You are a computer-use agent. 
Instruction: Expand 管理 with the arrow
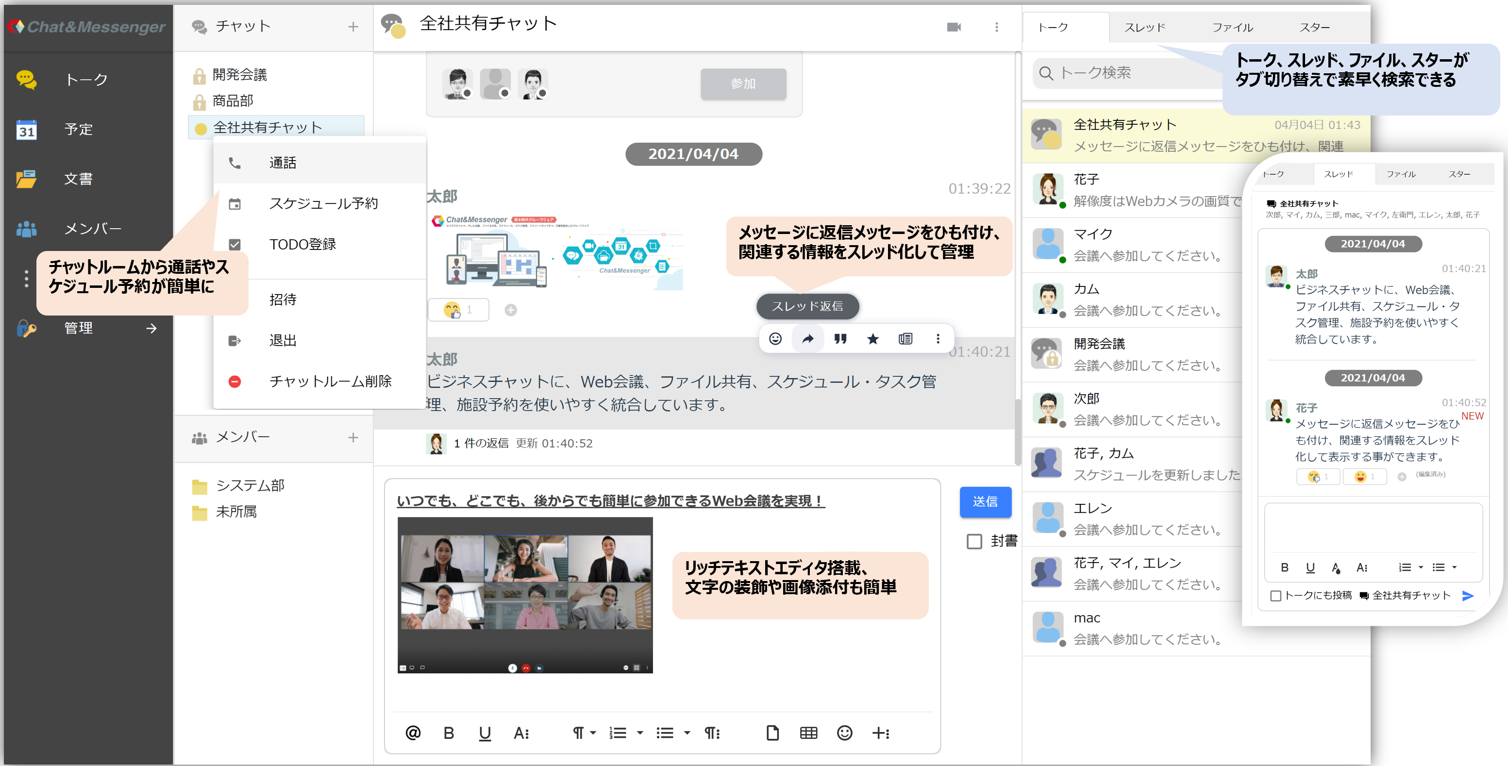pos(151,328)
